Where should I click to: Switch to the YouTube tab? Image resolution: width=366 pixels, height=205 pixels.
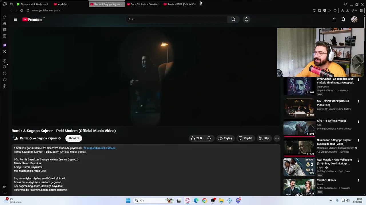(70, 4)
